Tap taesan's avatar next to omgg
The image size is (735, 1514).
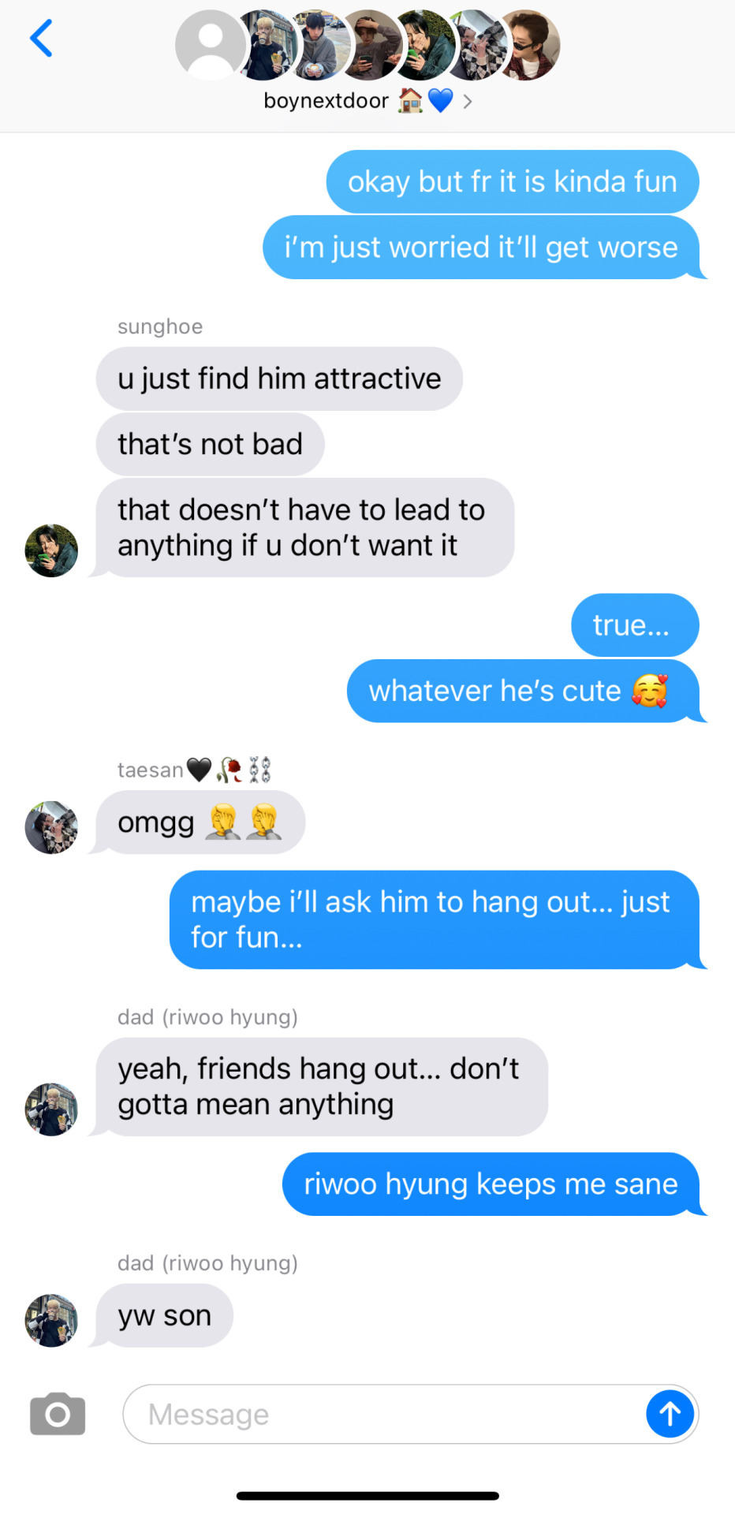(51, 827)
